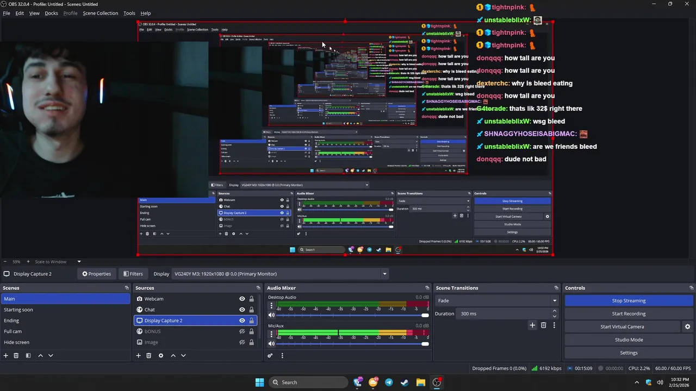Open scene filters icon in Scenes toolbar
Viewport: 696px width, 391px height.
click(x=28, y=355)
